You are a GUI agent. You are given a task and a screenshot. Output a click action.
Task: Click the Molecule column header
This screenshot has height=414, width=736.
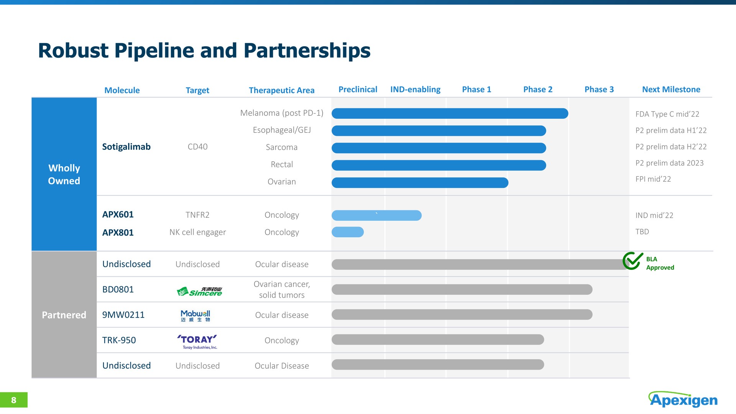(x=122, y=90)
